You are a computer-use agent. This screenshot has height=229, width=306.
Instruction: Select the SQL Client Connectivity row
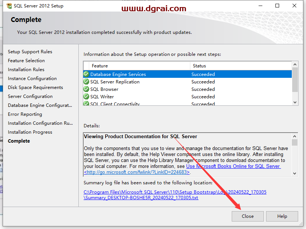[x=188, y=103]
